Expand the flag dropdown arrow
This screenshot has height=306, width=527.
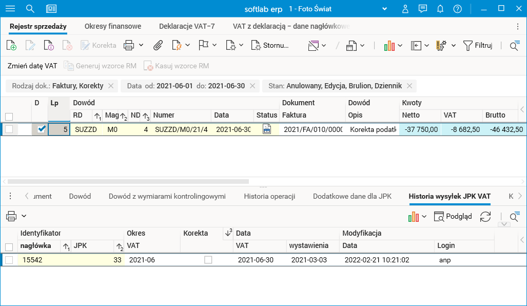pyautogui.click(x=214, y=45)
